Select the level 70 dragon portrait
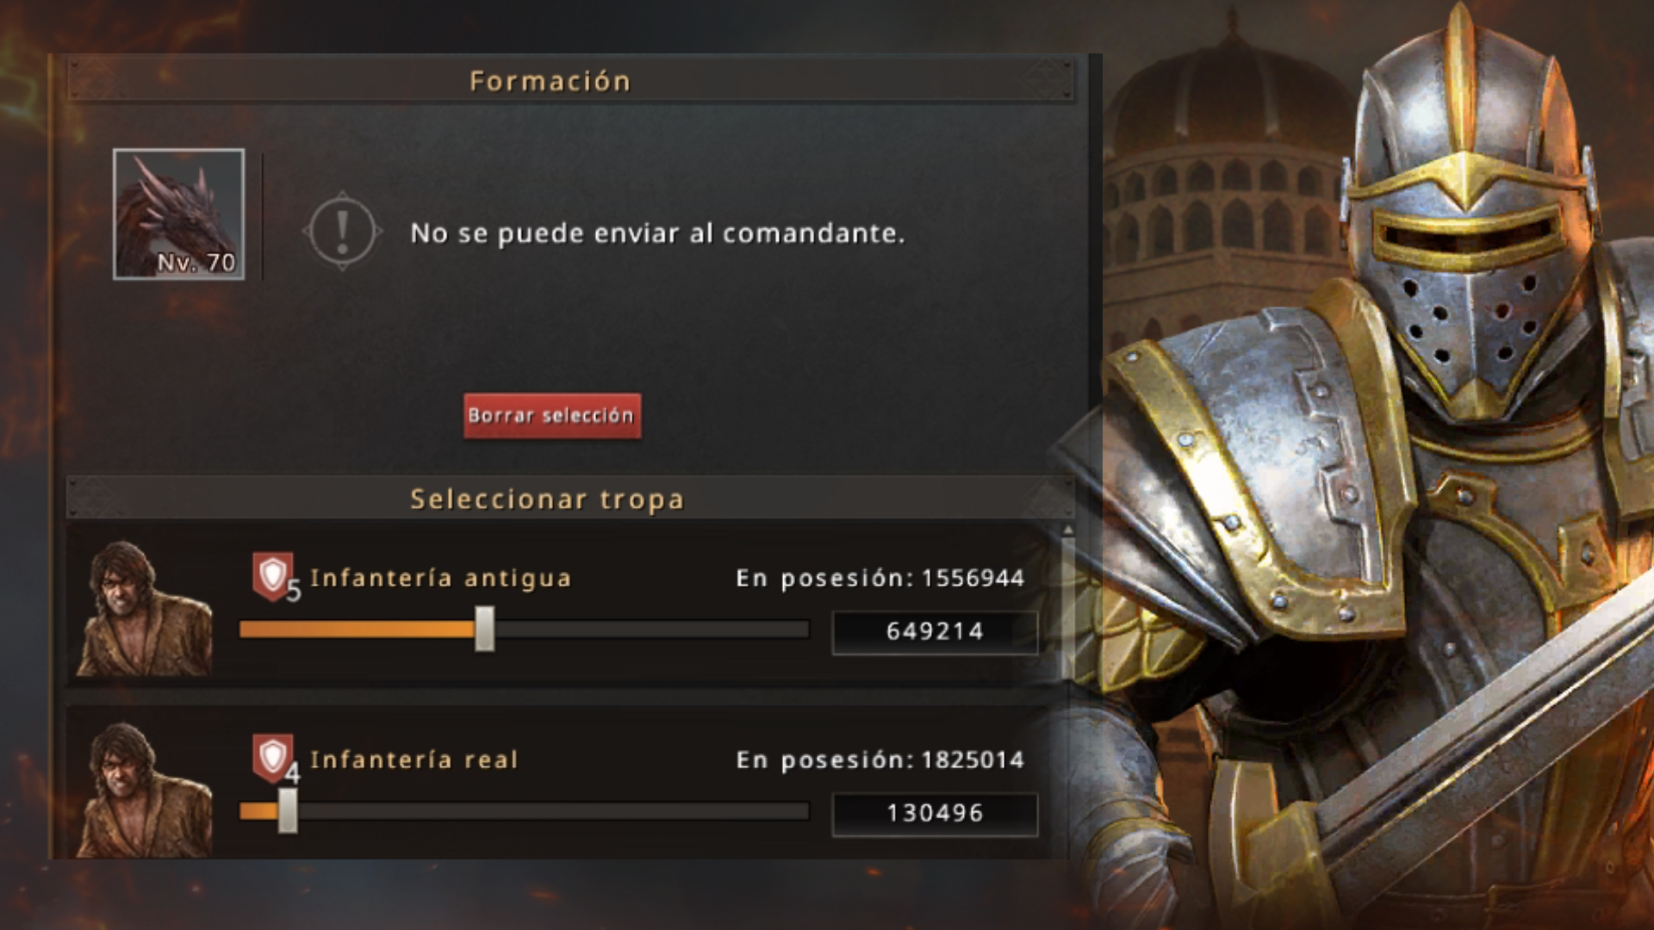The width and height of the screenshot is (1654, 930). 178,214
